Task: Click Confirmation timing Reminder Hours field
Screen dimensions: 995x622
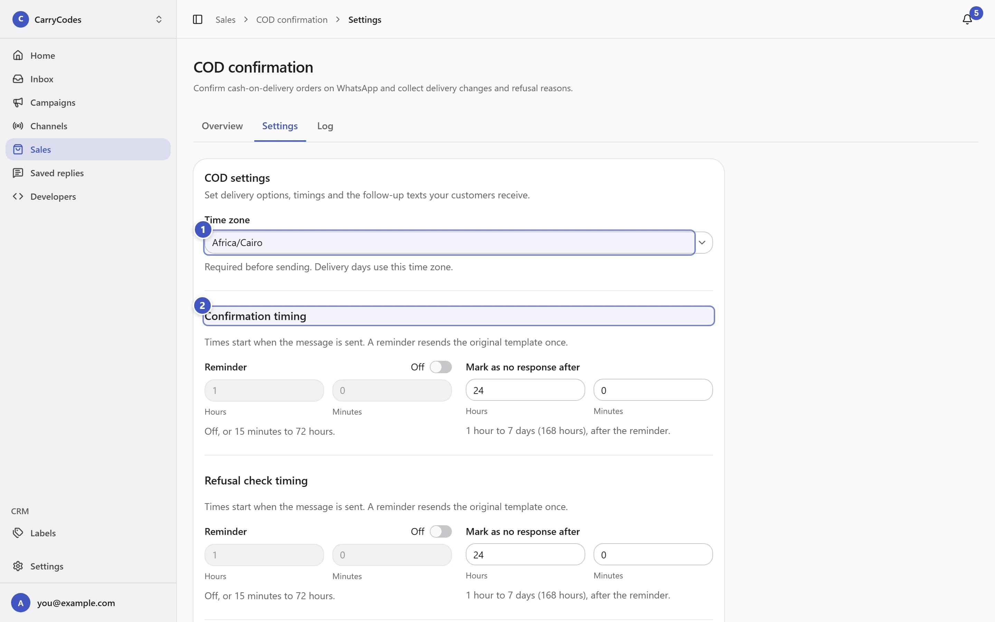Action: (x=264, y=390)
